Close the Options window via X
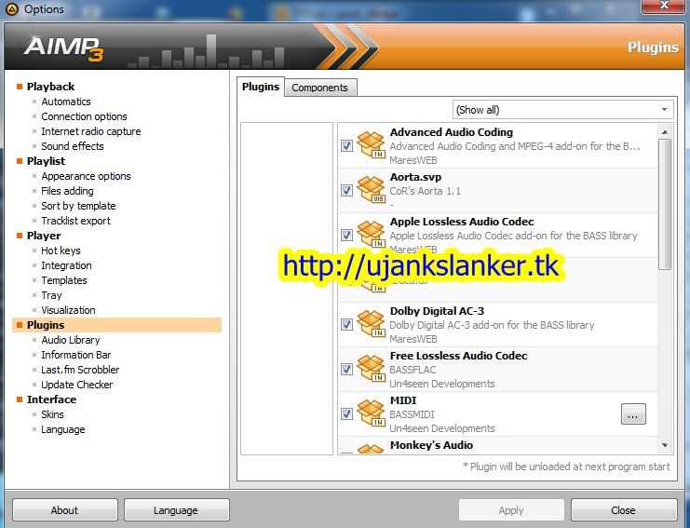Viewport: 690px width, 528px height. [x=665, y=6]
